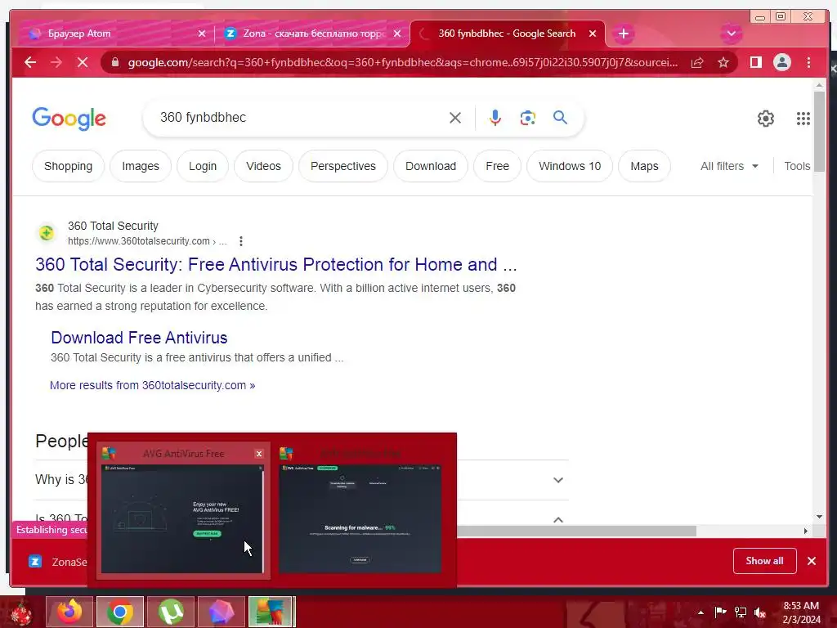Search by image with Google Lens icon
837x628 pixels.
[527, 118]
